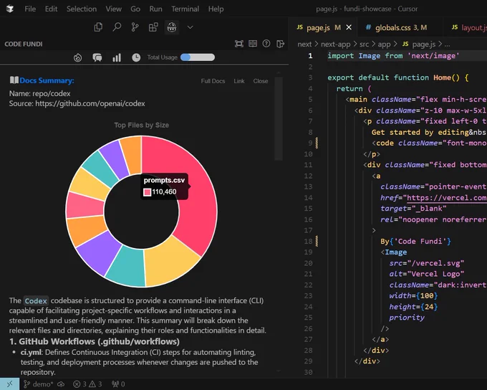This screenshot has width=487, height=390.
Task: Click the flame icon in Code Fundi toolbar
Action: pos(77,57)
